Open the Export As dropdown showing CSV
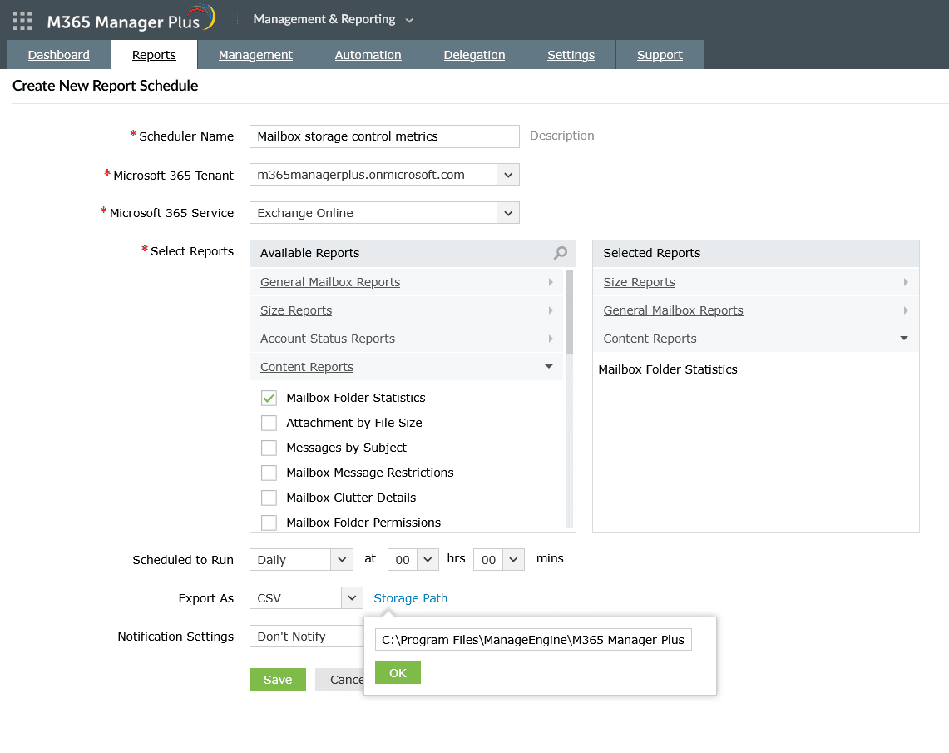This screenshot has width=949, height=753. tap(350, 597)
